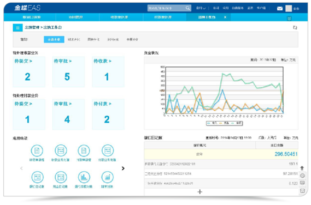The image size is (311, 205).
Task: Expand the tab overflow double-chevron at right of tab bar
Action: point(289,19)
